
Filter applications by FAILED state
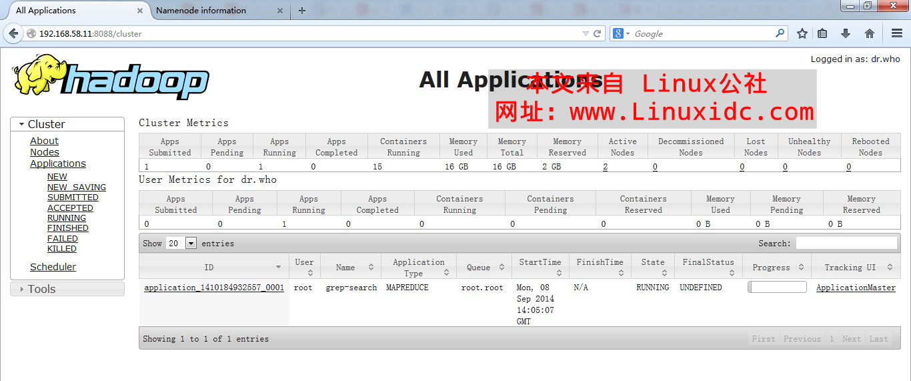[x=63, y=239]
